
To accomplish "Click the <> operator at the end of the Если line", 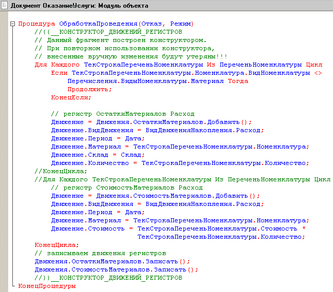I will [x=318, y=73].
